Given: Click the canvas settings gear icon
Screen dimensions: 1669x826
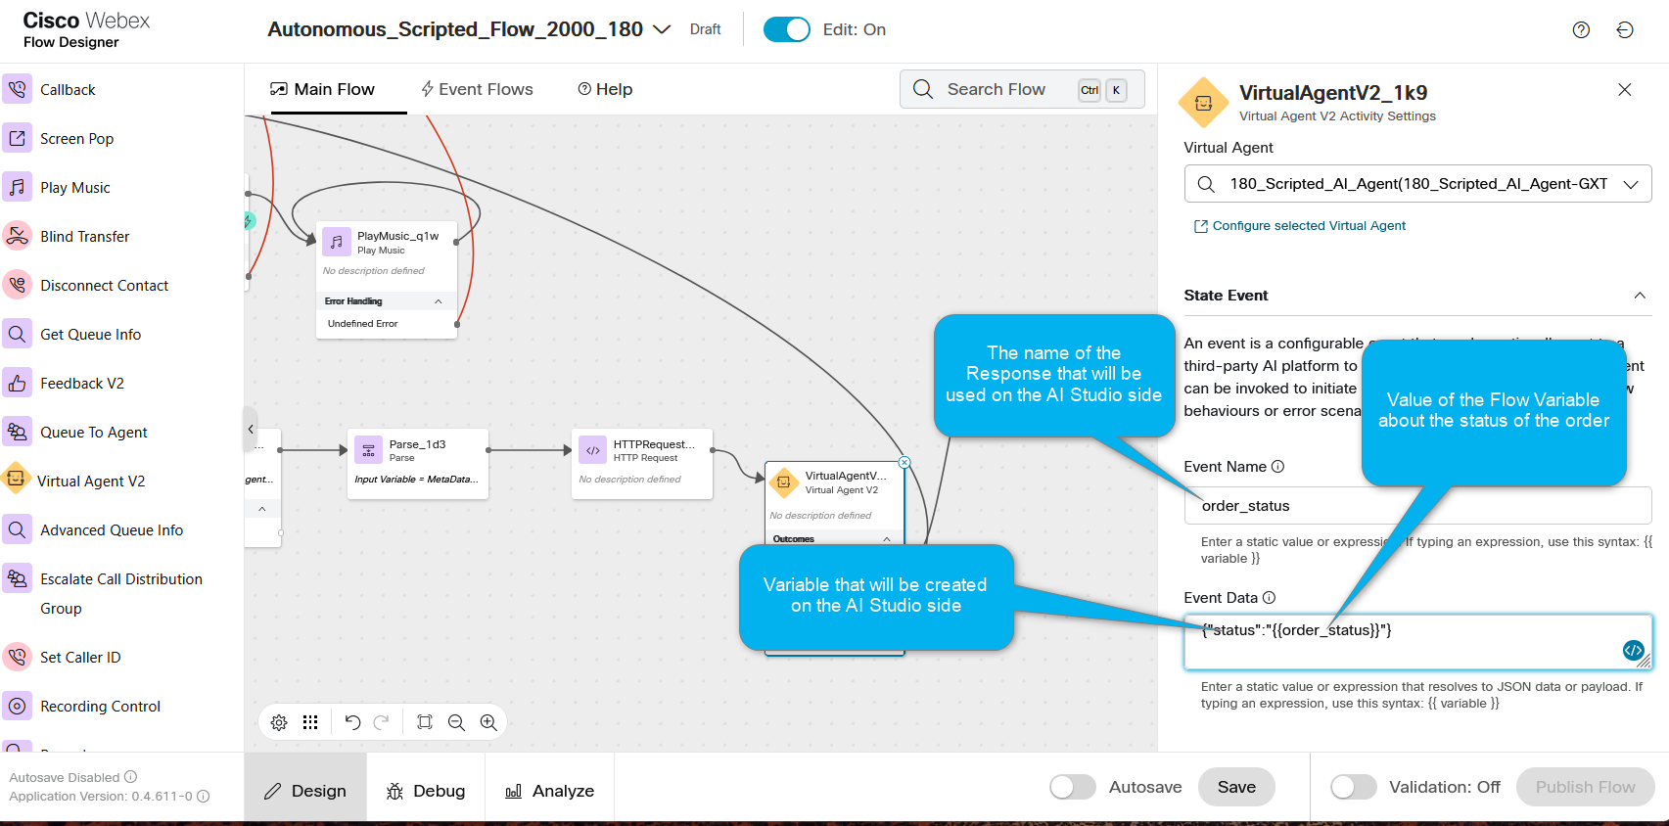Looking at the screenshot, I should (279, 722).
